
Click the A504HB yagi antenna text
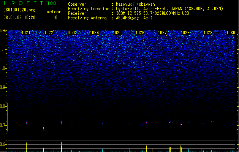pyautogui.click(x=134, y=18)
